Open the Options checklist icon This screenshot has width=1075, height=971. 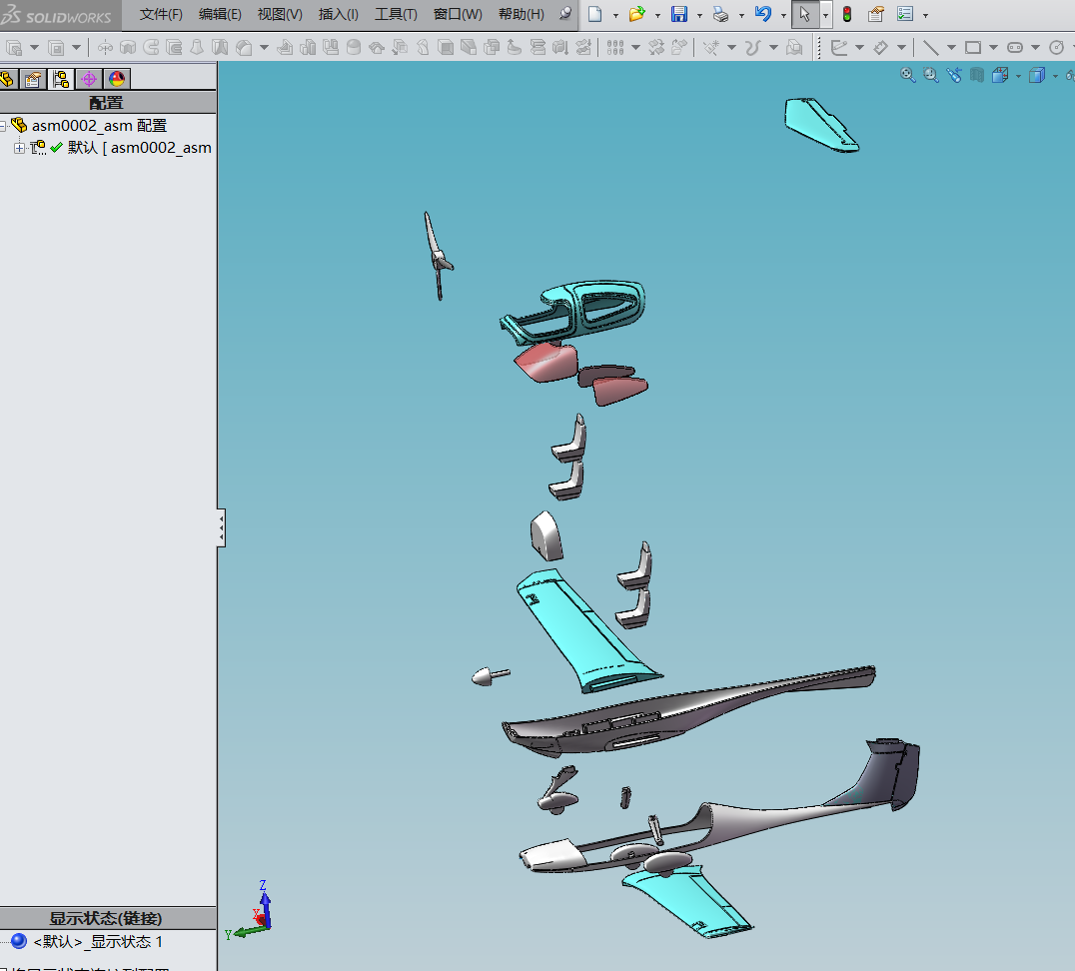pos(905,14)
